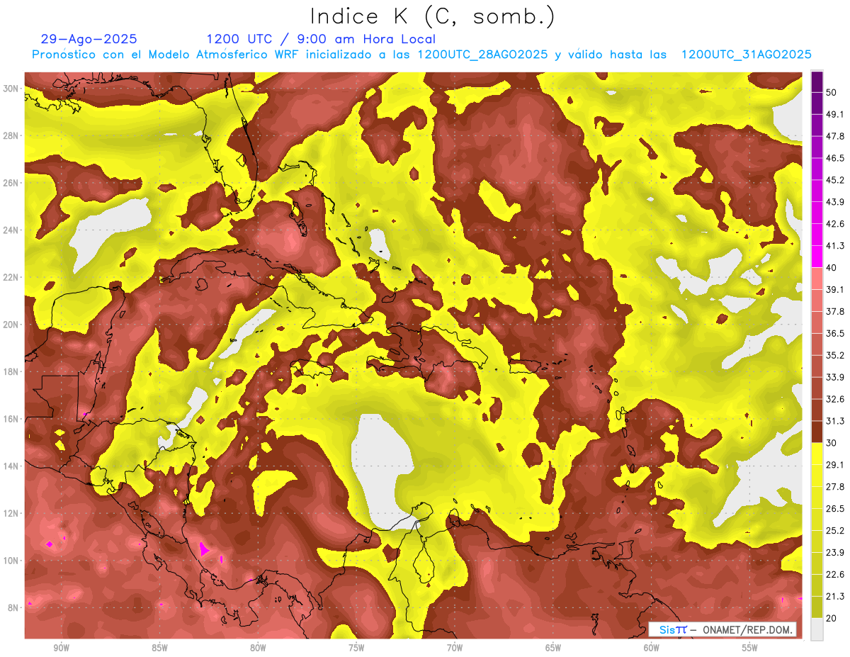Click the grey swatch below legend value 20

coord(817,629)
